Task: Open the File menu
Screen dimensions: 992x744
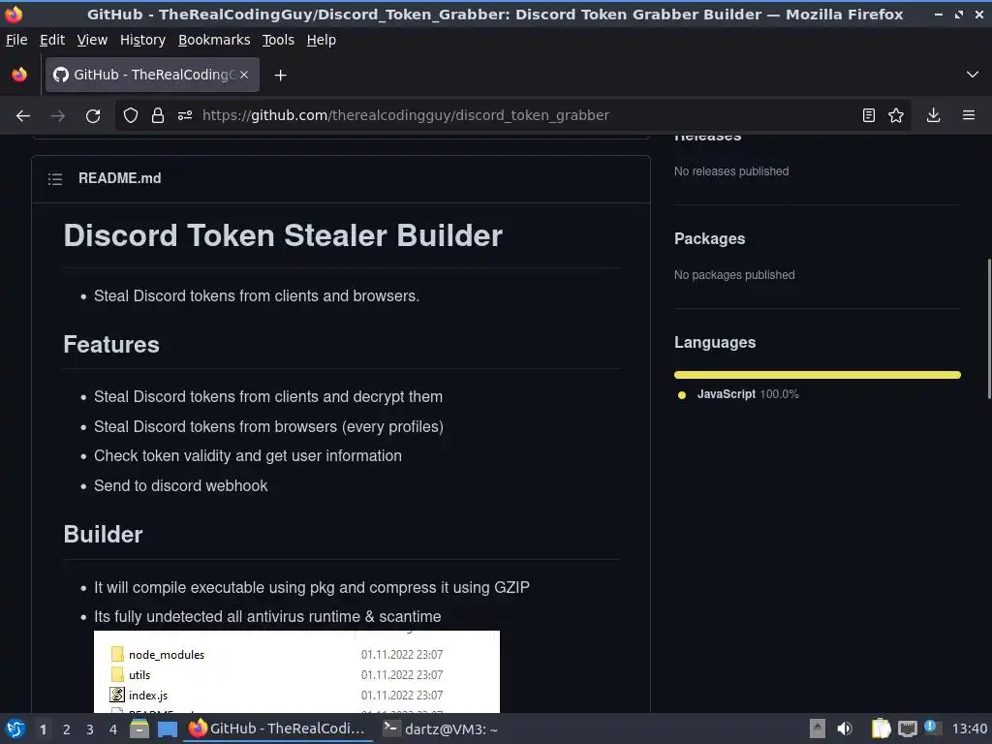Action: pyautogui.click(x=16, y=40)
